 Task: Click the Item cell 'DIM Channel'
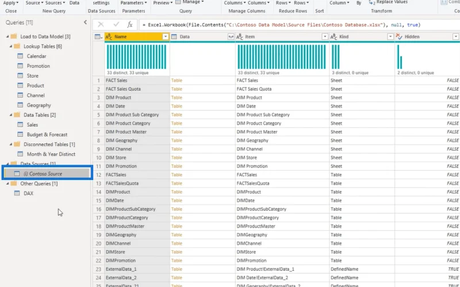[282, 149]
